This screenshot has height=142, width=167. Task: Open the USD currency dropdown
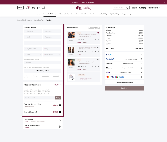tap(20, 8)
